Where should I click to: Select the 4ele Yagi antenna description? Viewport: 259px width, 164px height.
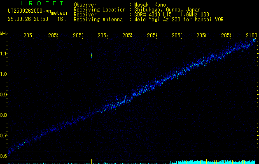pos(179,19)
